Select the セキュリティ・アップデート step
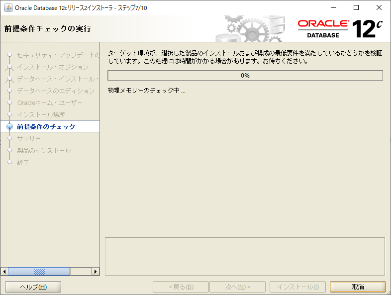391x295 pixels. (58, 55)
